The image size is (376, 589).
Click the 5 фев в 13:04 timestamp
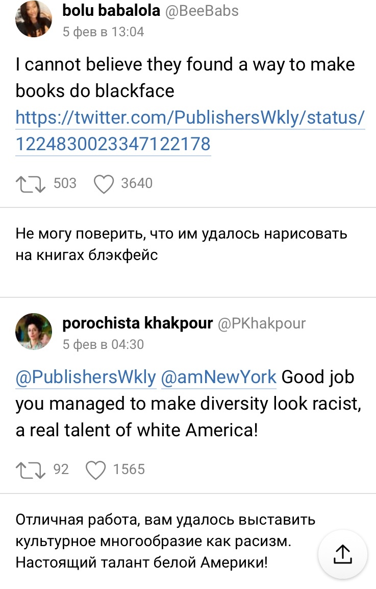click(103, 32)
